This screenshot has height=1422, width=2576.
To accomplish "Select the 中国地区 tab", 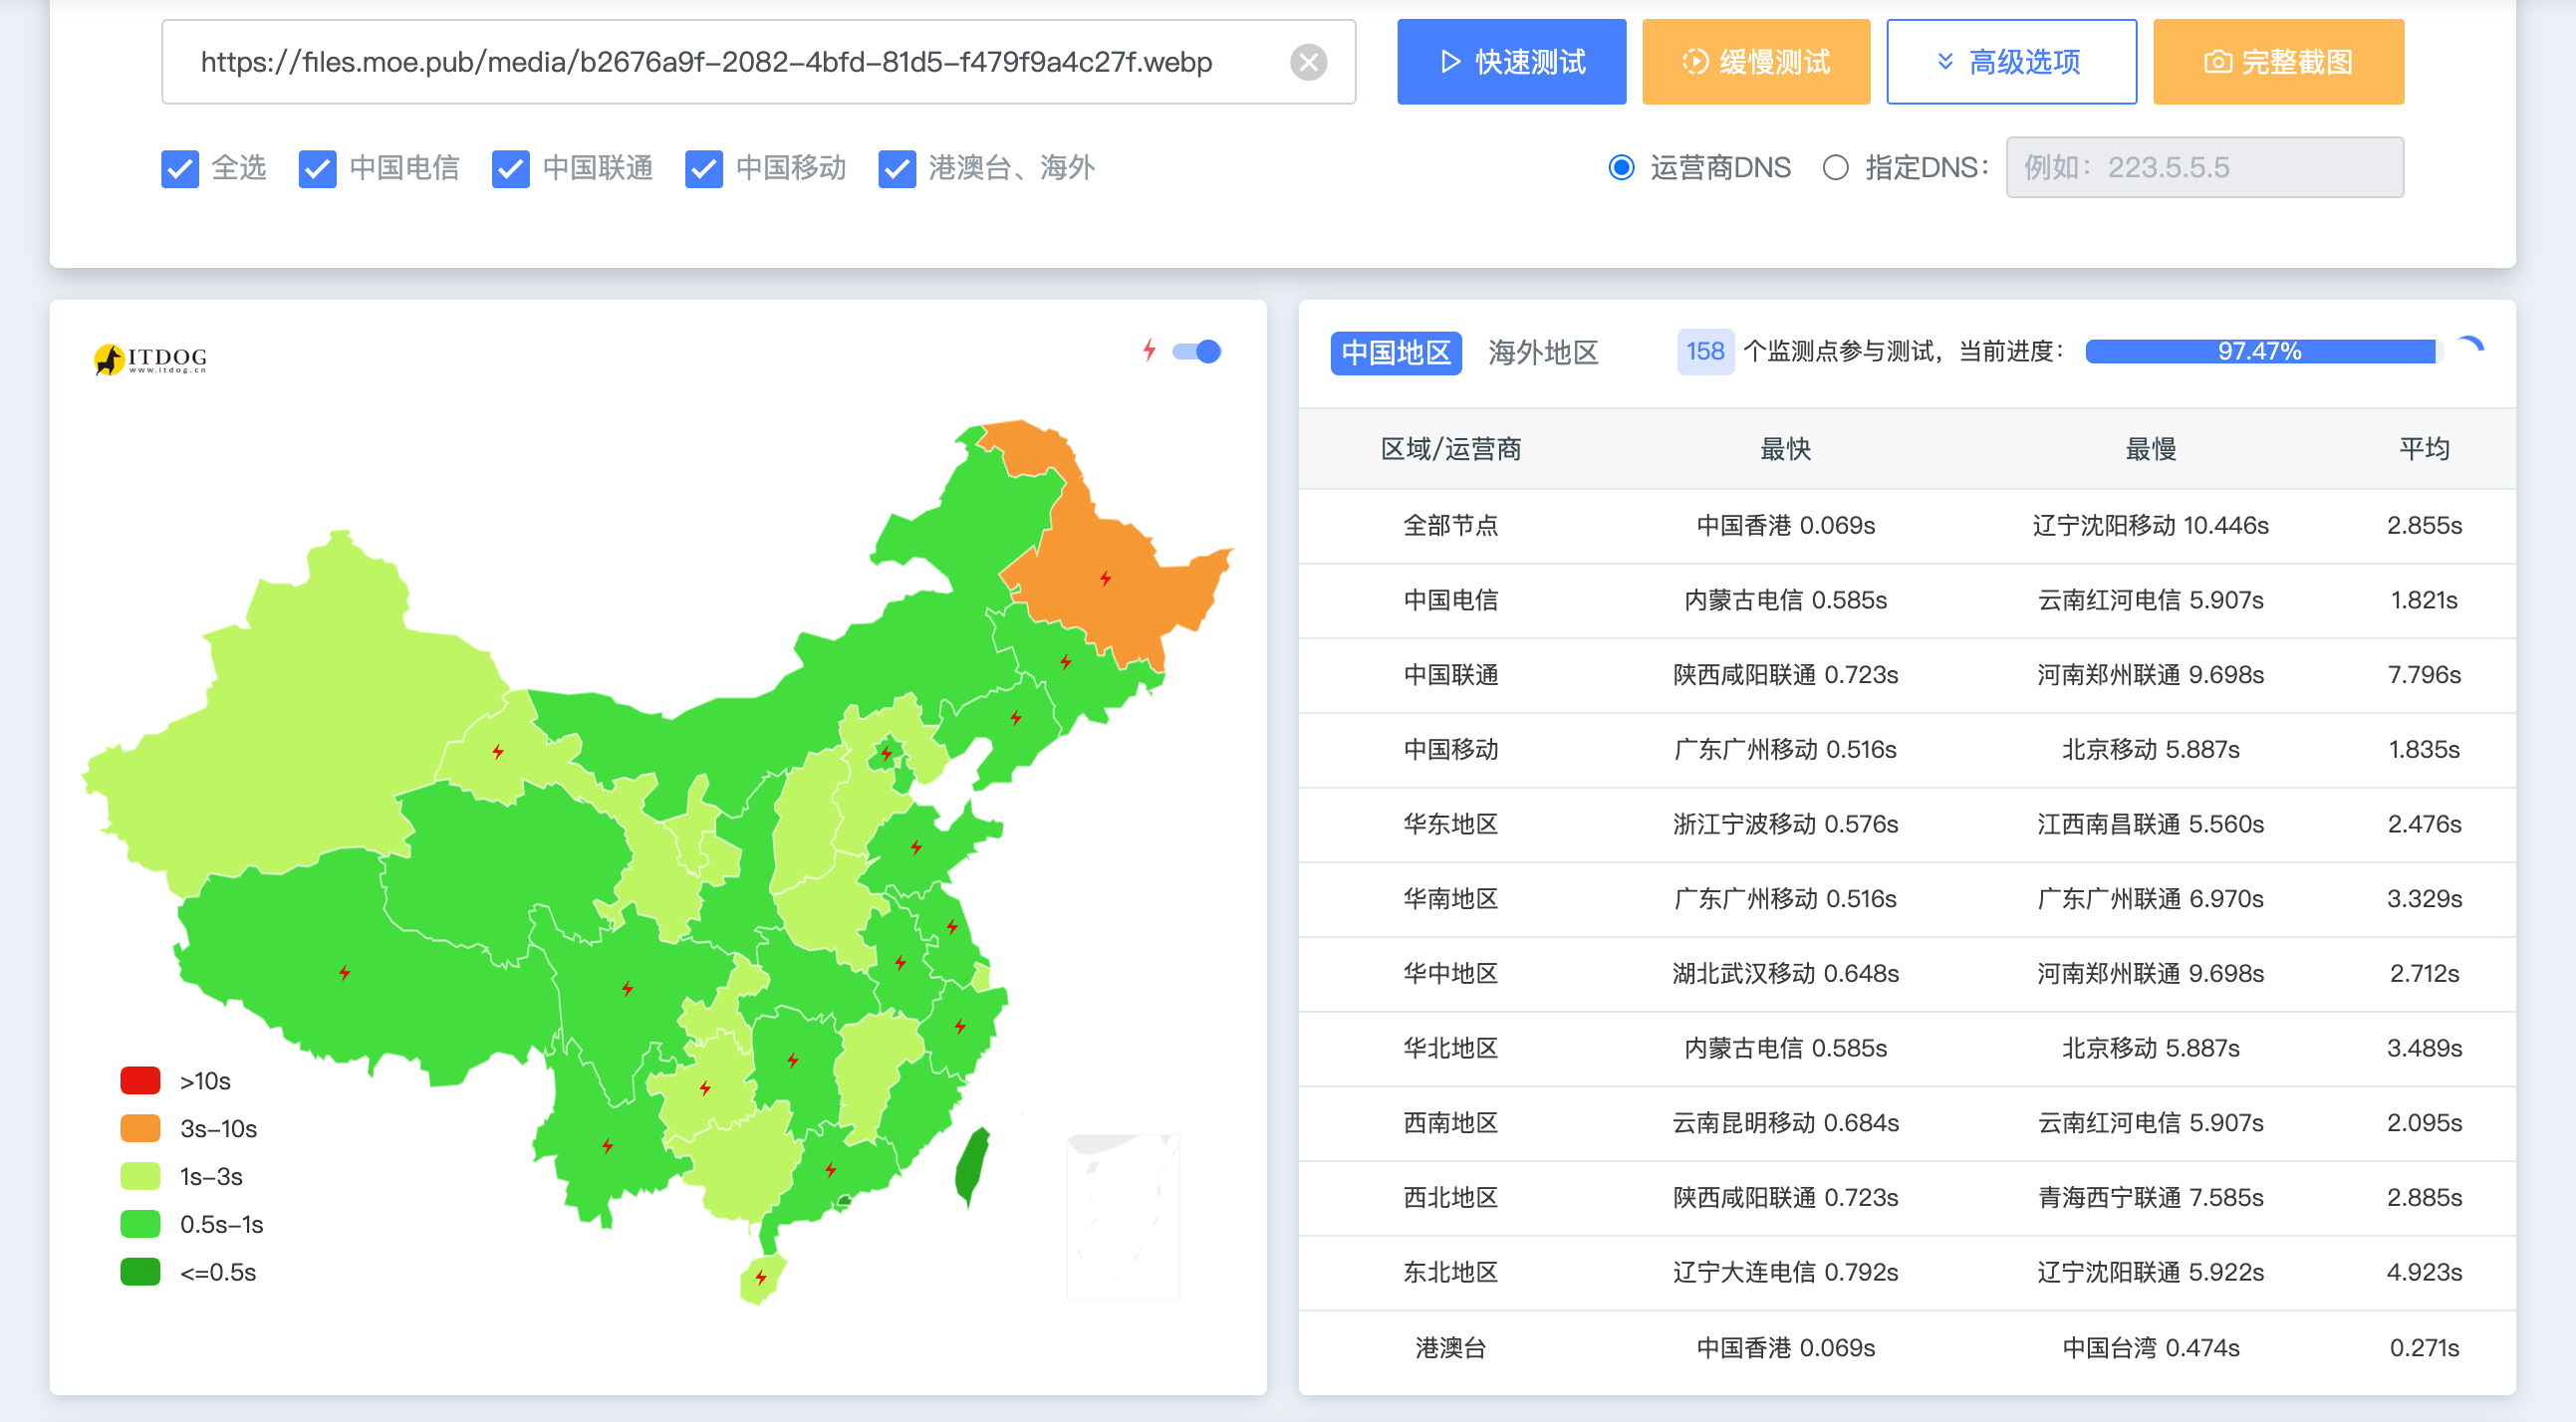I will (1395, 352).
